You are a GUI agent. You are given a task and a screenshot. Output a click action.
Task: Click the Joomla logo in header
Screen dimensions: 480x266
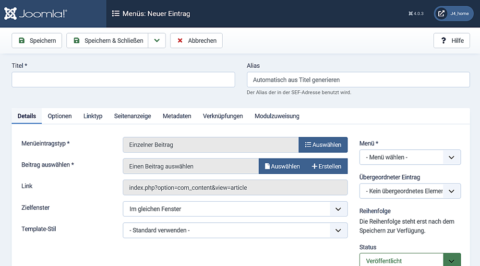36,13
